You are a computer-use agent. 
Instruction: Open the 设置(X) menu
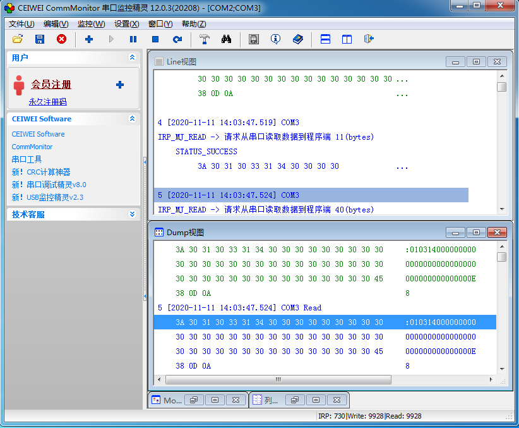coord(127,24)
